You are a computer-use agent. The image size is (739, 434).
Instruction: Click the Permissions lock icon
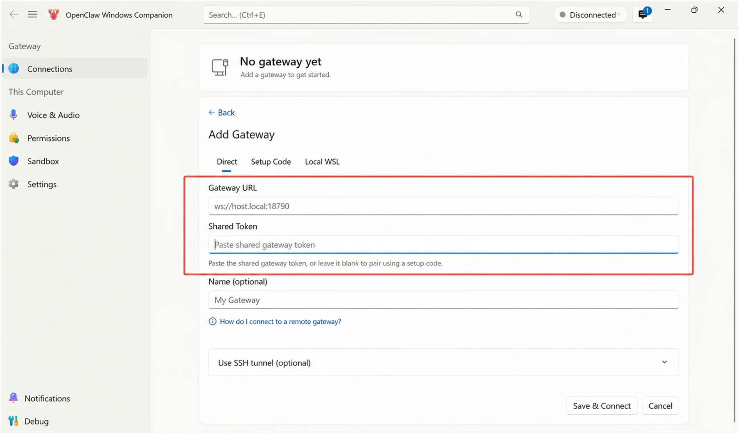14,138
